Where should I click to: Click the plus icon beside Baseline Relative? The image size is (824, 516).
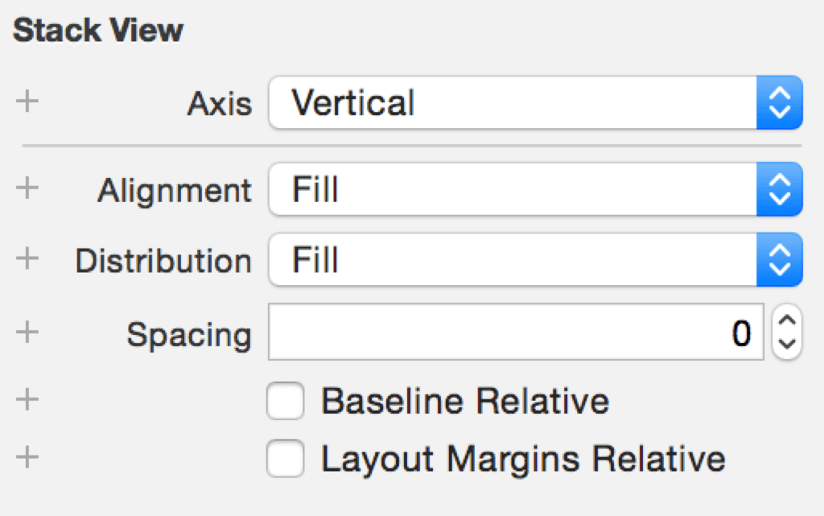(x=28, y=398)
